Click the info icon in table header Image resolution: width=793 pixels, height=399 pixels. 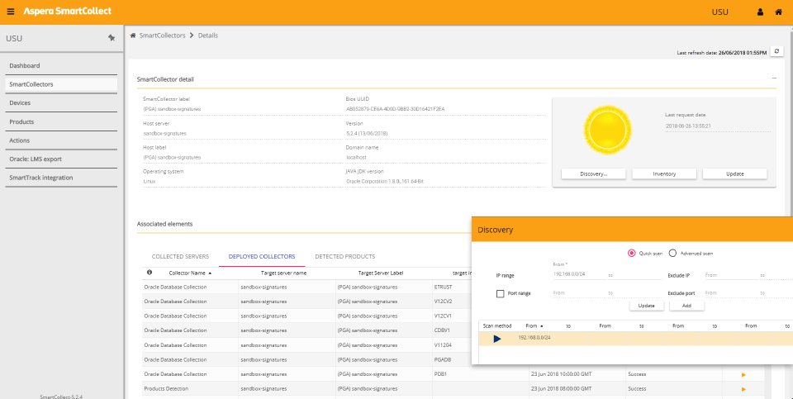(x=150, y=272)
